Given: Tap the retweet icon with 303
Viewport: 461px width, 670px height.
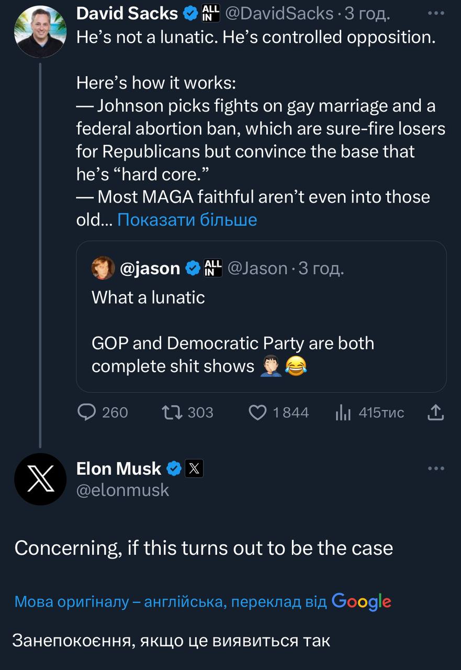Looking at the screenshot, I should point(171,412).
